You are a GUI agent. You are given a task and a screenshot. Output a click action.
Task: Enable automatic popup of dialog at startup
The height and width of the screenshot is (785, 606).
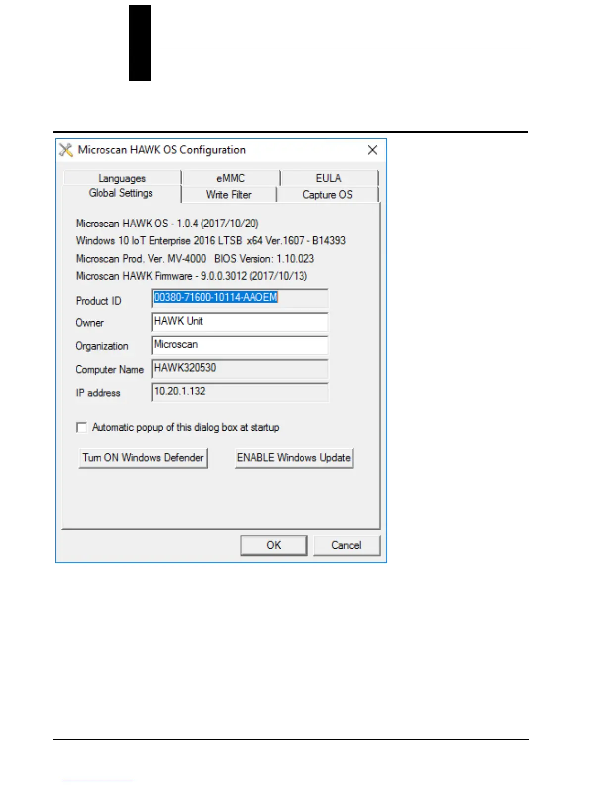point(81,427)
